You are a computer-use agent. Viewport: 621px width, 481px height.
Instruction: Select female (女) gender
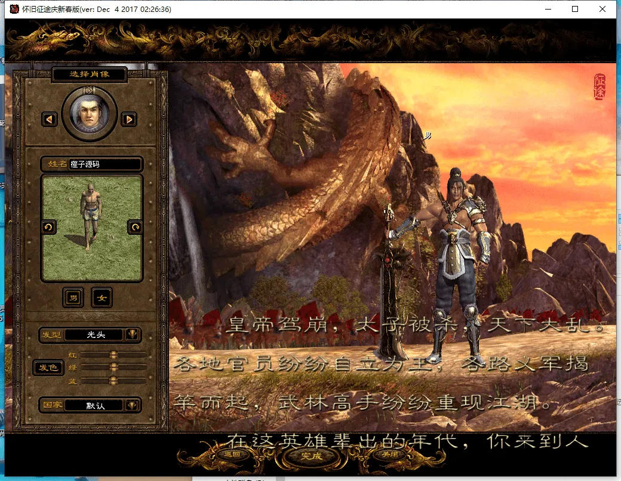point(102,298)
